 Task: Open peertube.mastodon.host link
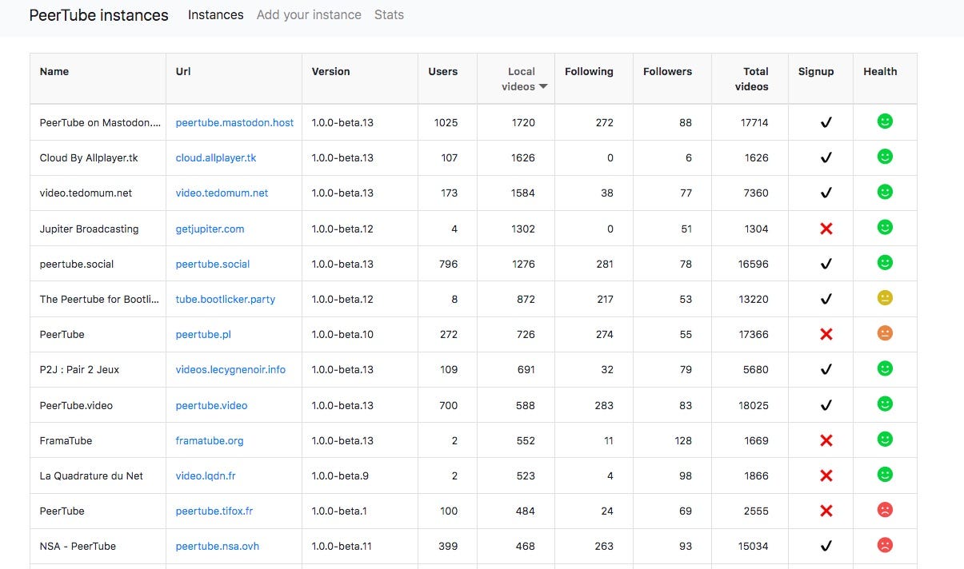tap(234, 122)
